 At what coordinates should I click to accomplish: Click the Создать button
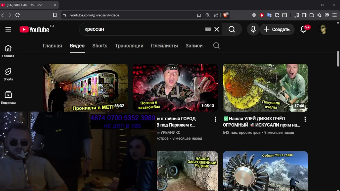point(277,29)
